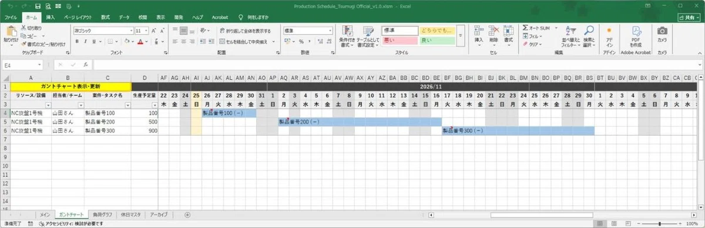Merge and center cells (セルを結合して中央揃え)
The width and height of the screenshot is (705, 228).
pyautogui.click(x=243, y=42)
